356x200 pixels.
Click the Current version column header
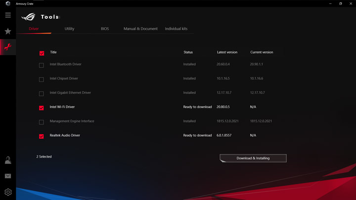tap(262, 52)
